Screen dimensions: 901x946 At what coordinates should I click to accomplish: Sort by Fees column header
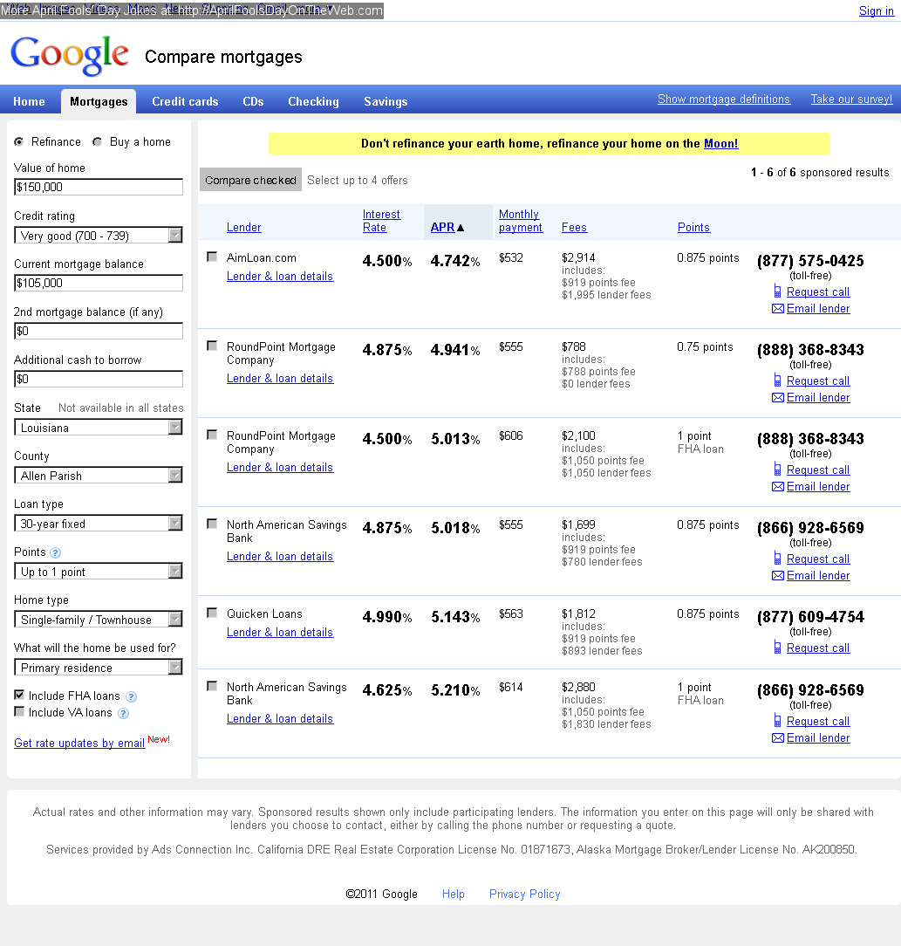[574, 228]
